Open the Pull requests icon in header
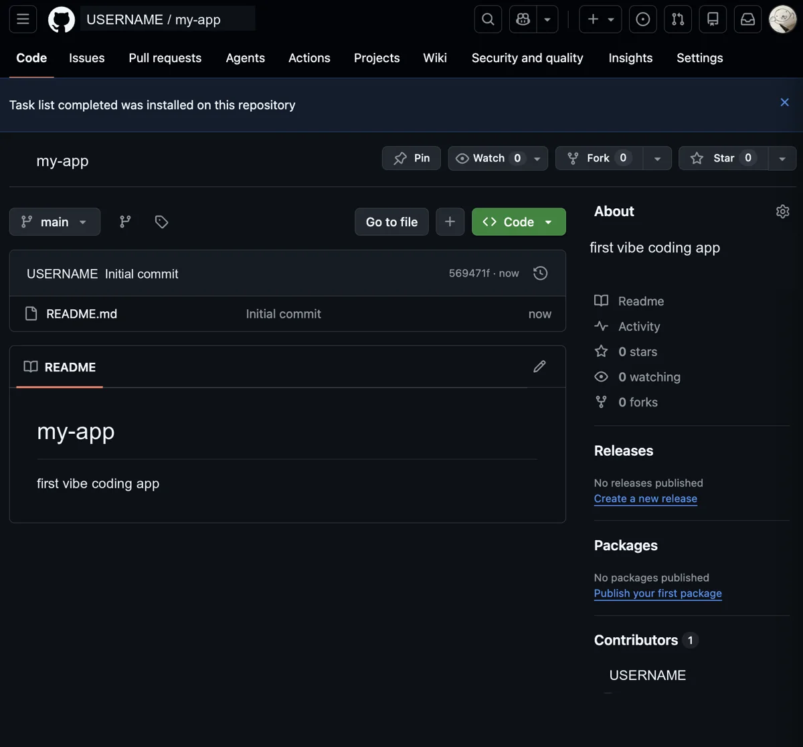This screenshot has width=803, height=747. (678, 19)
